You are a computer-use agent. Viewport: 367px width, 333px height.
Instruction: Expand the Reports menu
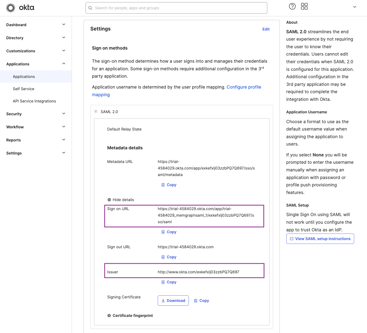pos(36,140)
